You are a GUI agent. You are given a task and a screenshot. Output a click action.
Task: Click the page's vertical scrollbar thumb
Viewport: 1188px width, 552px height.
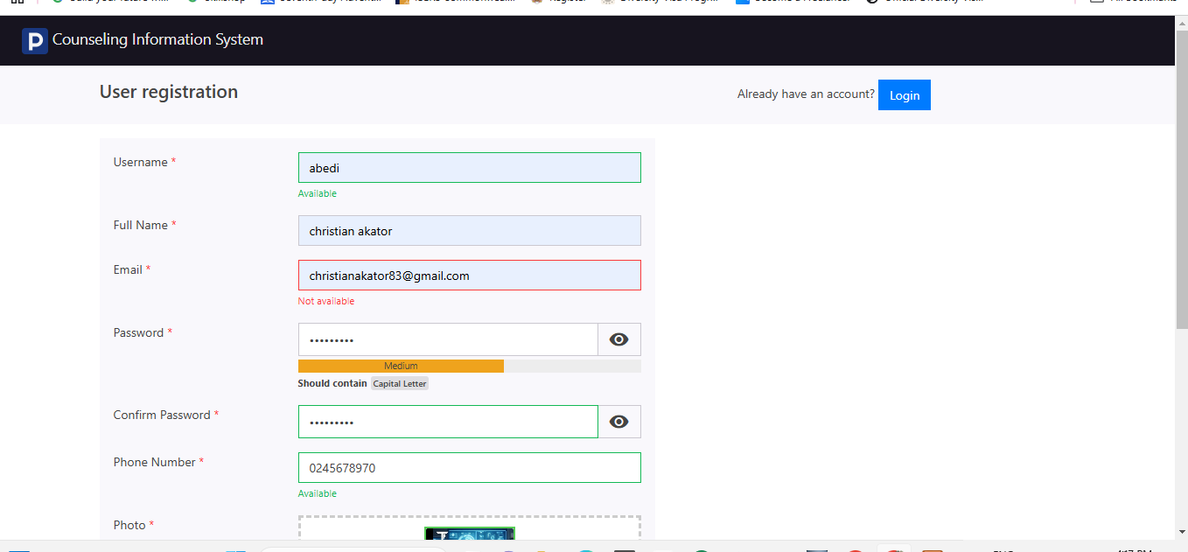[x=1181, y=175]
